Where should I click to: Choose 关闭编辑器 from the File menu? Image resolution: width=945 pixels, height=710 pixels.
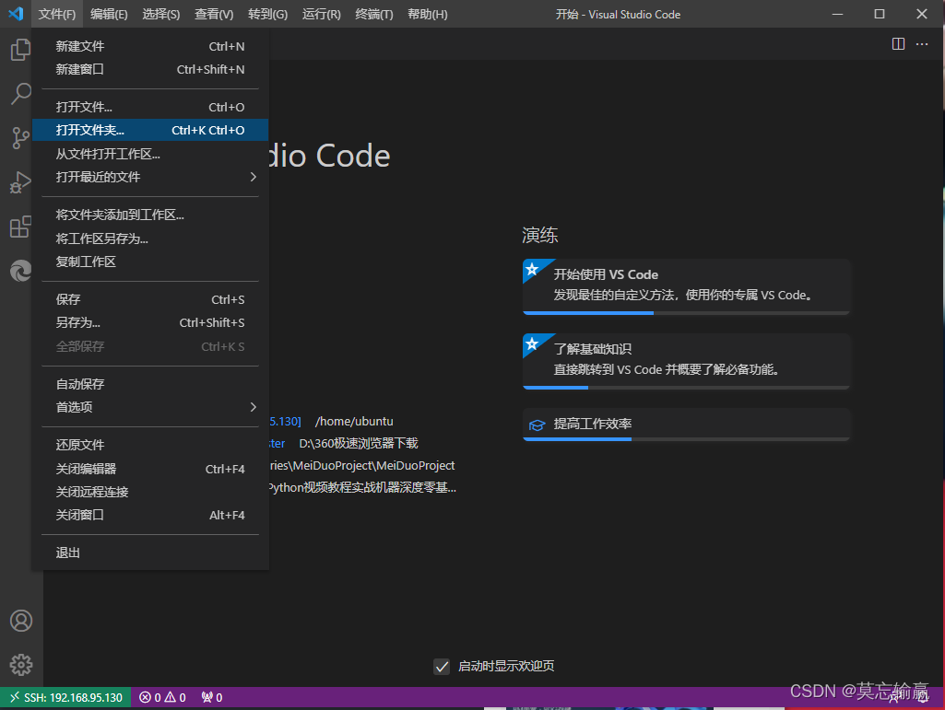pos(150,469)
